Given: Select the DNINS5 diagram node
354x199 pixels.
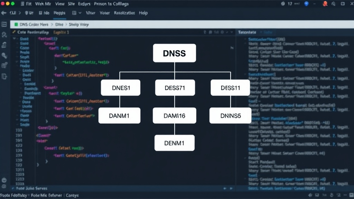Looking at the screenshot, I should tap(230, 115).
